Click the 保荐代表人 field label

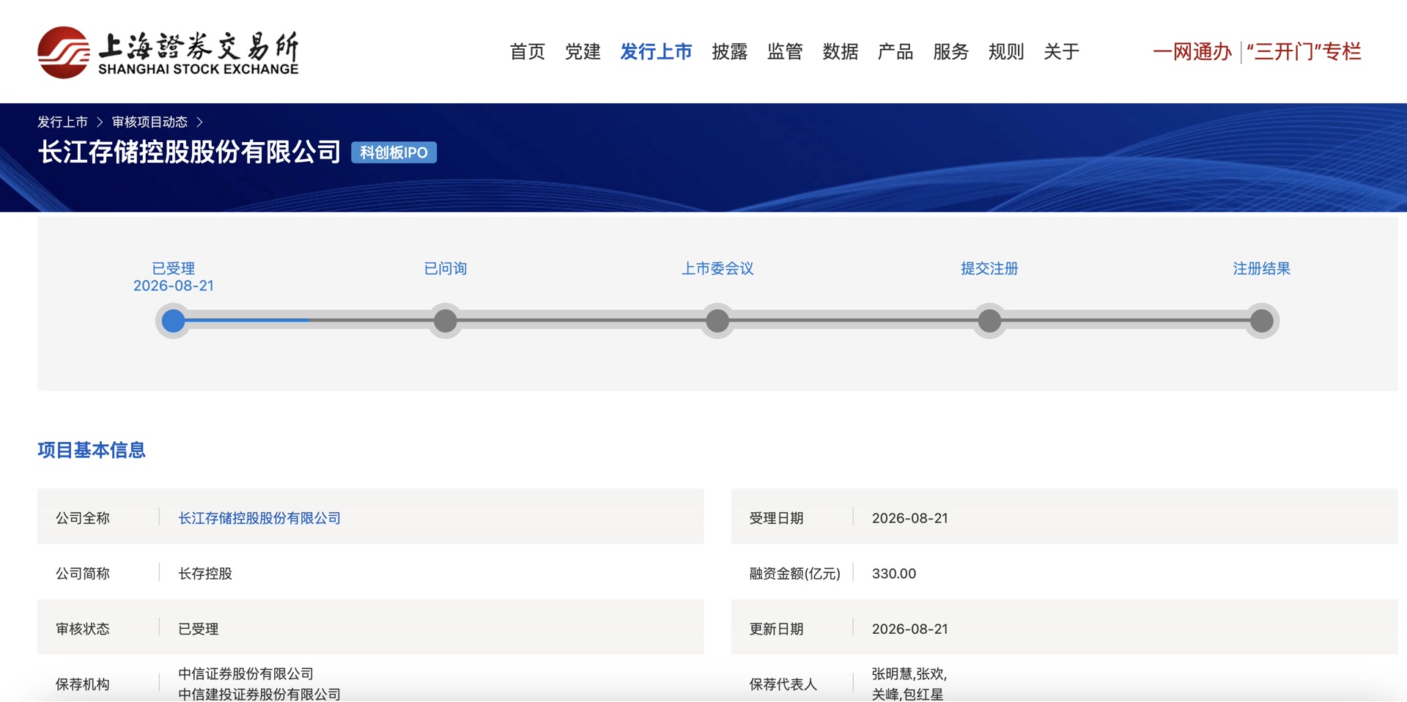(783, 684)
